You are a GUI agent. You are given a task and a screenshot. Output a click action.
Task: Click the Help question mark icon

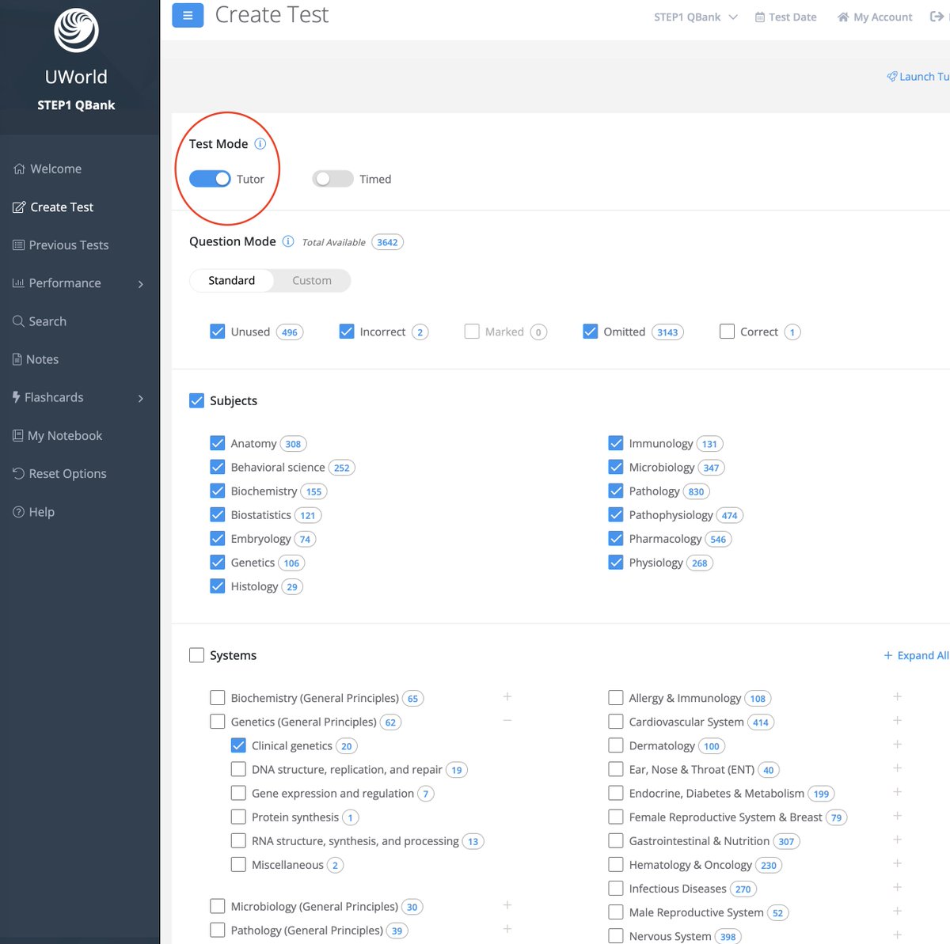18,512
